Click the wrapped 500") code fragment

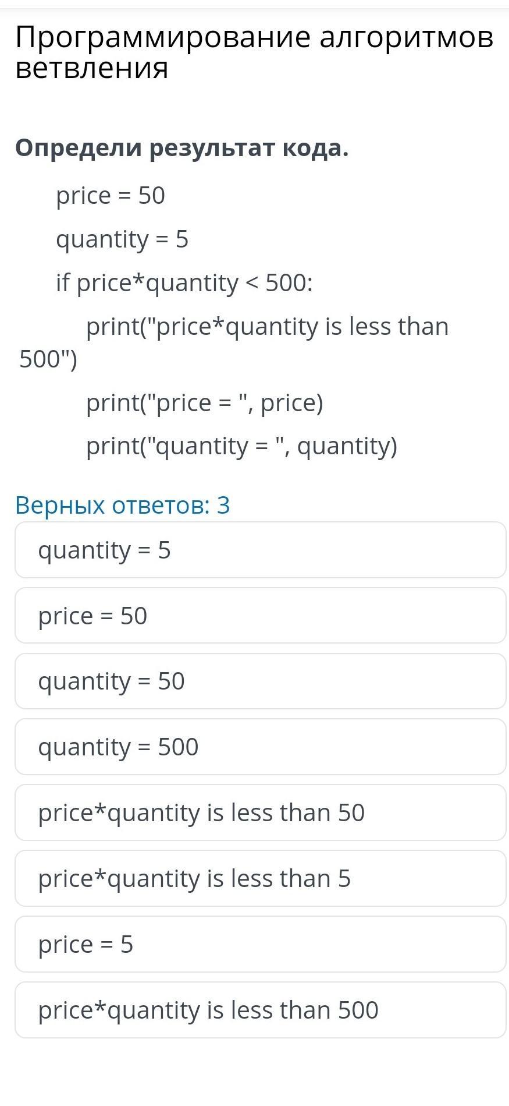coord(48,360)
